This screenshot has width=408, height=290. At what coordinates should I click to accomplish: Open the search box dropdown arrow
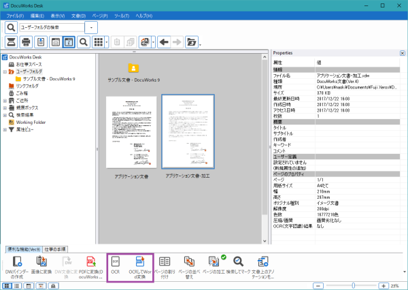pyautogui.click(x=93, y=27)
